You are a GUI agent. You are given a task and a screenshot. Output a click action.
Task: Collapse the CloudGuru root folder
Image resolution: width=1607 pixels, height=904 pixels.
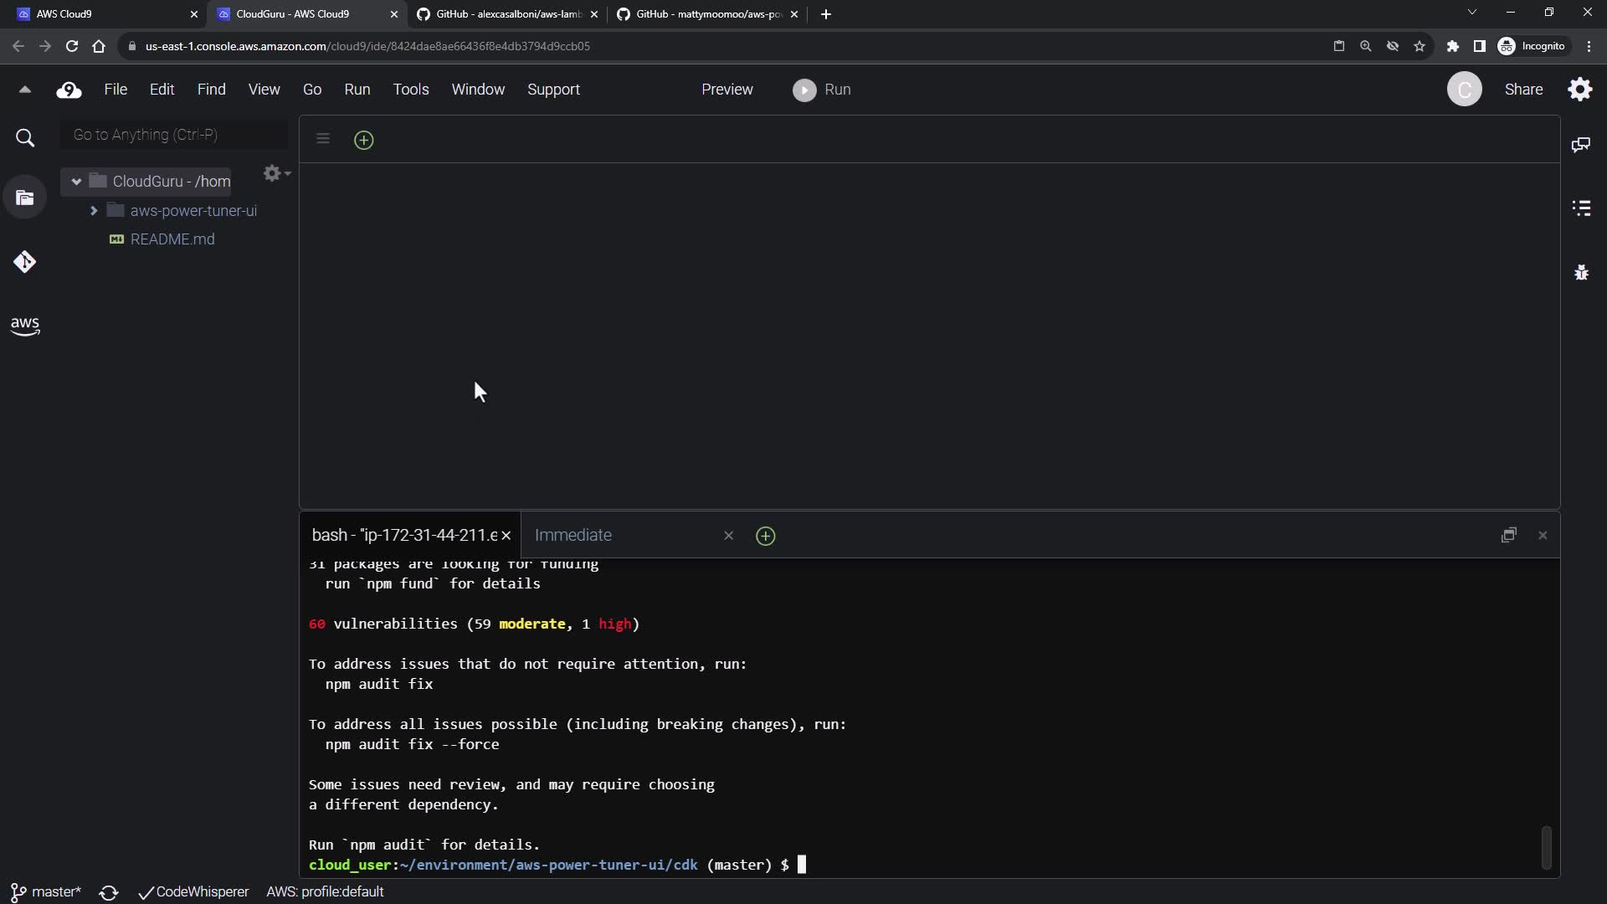[76, 181]
